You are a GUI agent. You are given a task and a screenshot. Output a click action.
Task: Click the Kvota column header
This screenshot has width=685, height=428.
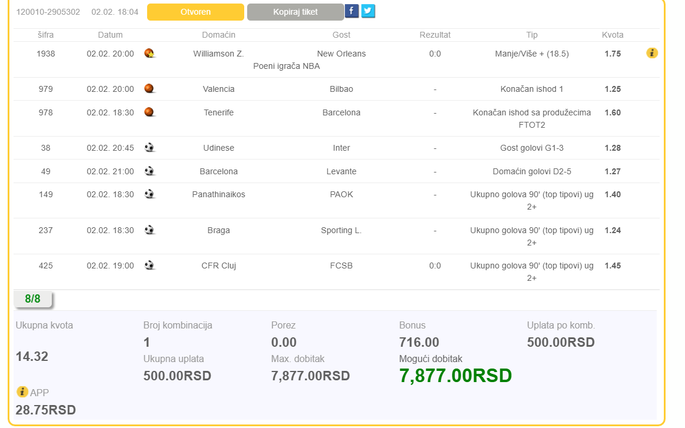(x=613, y=35)
